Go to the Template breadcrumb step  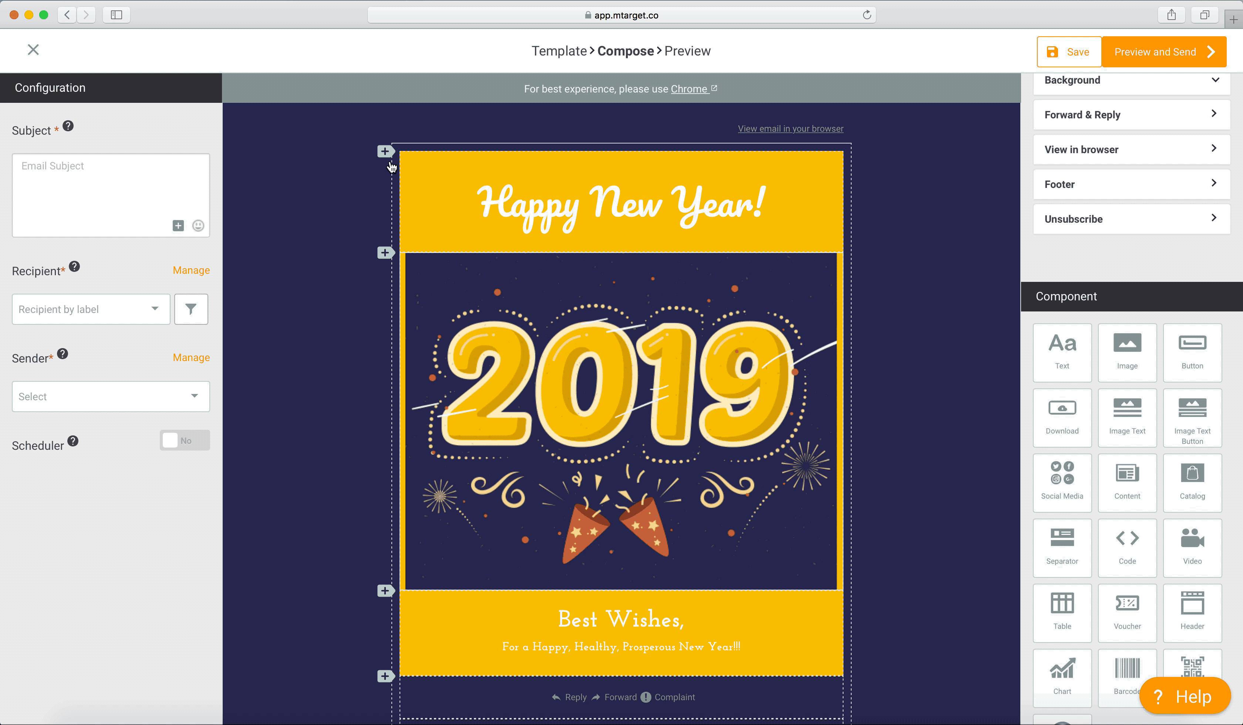tap(558, 51)
